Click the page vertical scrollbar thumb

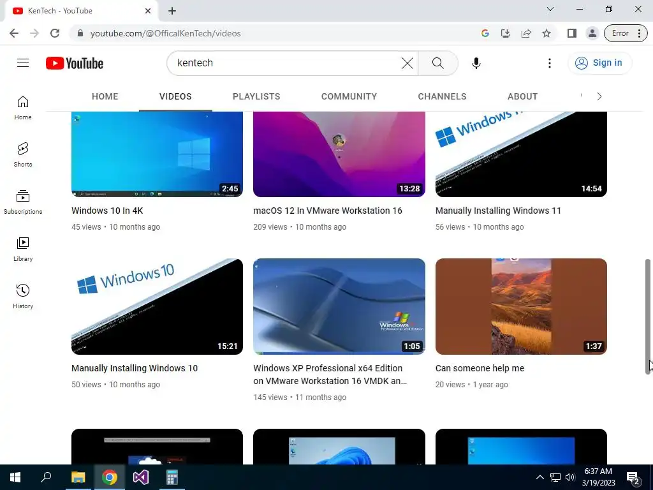point(648,316)
